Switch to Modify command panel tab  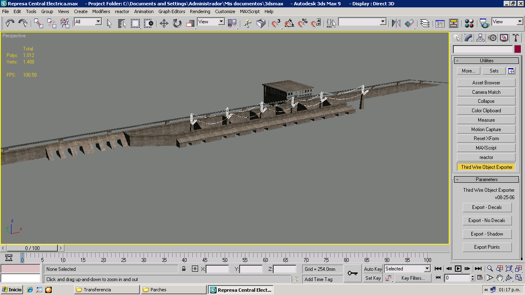click(468, 38)
